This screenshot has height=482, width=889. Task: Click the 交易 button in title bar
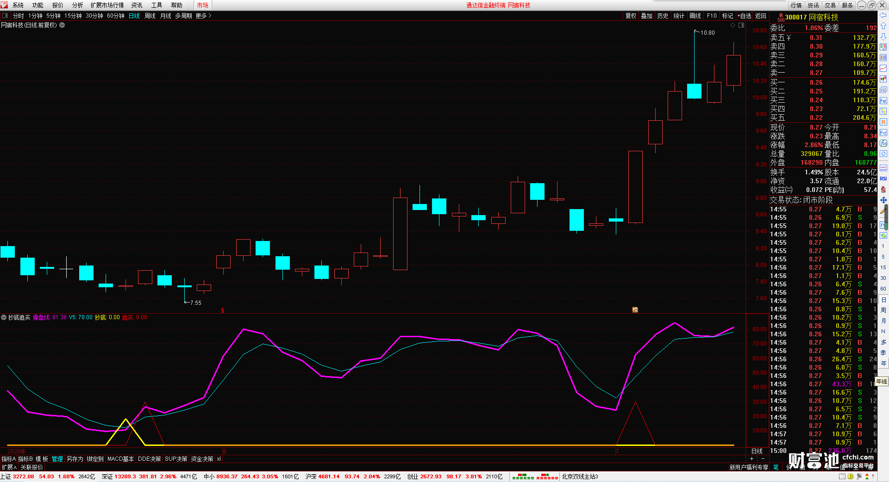(x=831, y=5)
